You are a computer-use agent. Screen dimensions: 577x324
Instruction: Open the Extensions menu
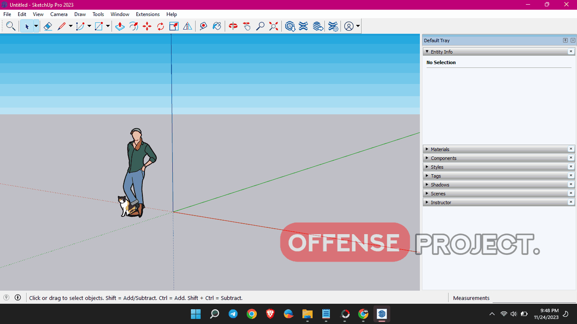[148, 14]
